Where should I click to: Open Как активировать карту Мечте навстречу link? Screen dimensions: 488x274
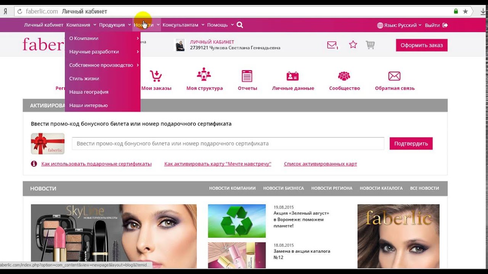tap(218, 164)
